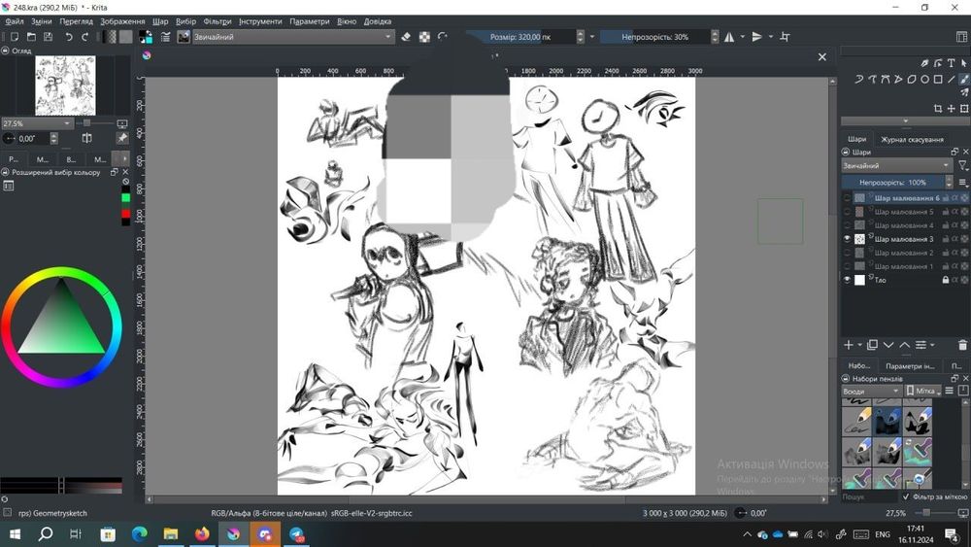Hide the Тло layer via its eye icon

click(x=847, y=280)
